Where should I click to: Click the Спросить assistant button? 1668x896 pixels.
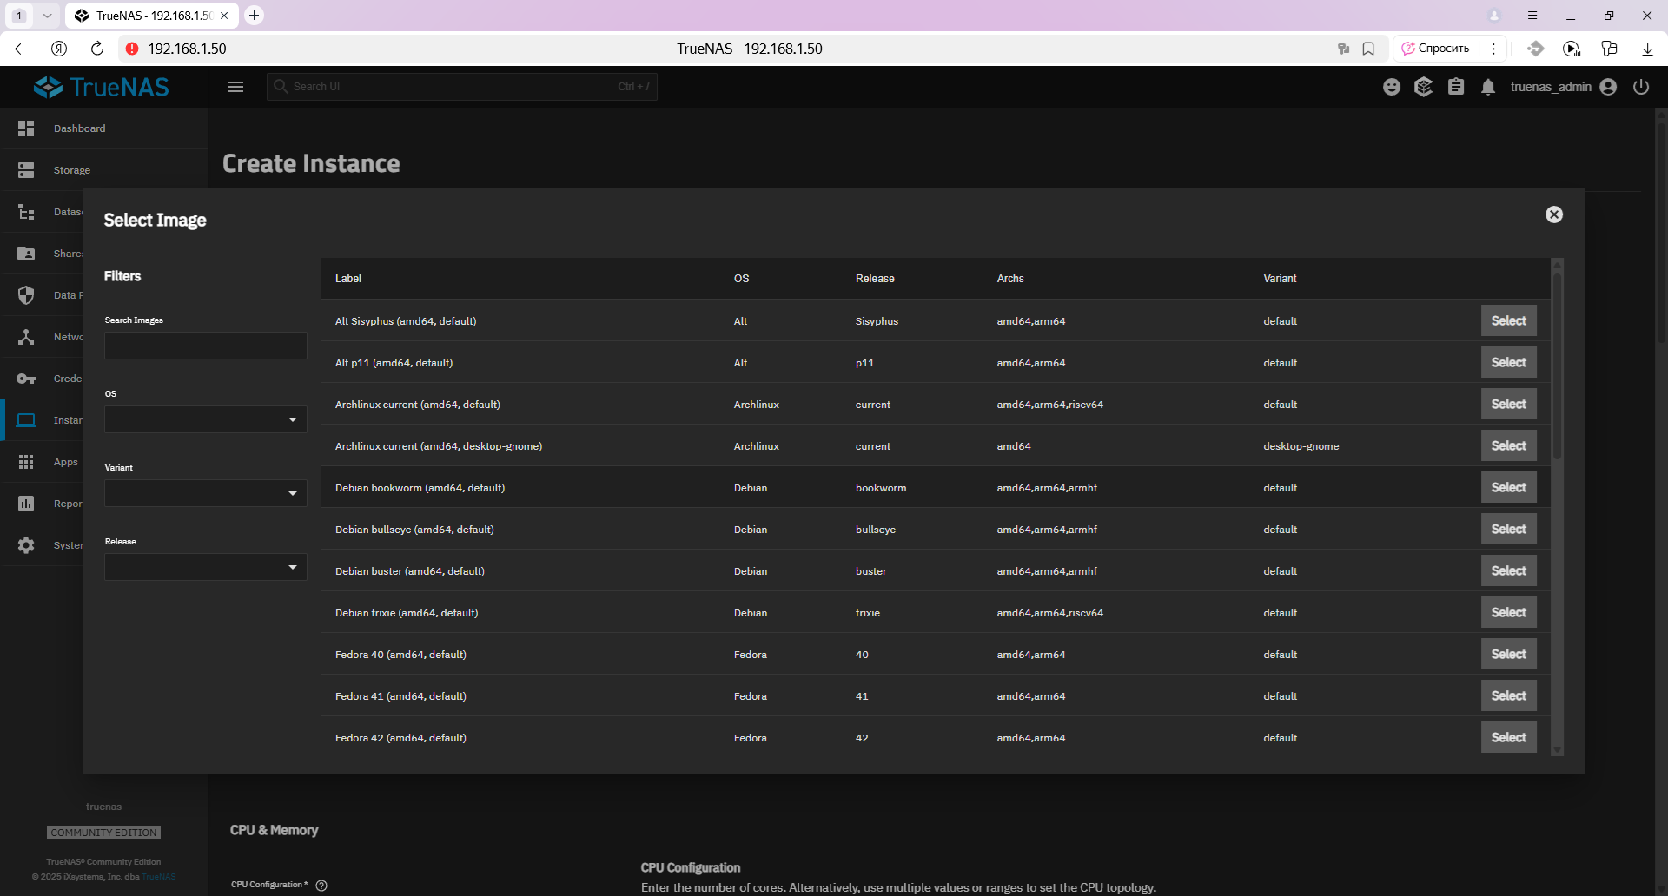pos(1436,49)
